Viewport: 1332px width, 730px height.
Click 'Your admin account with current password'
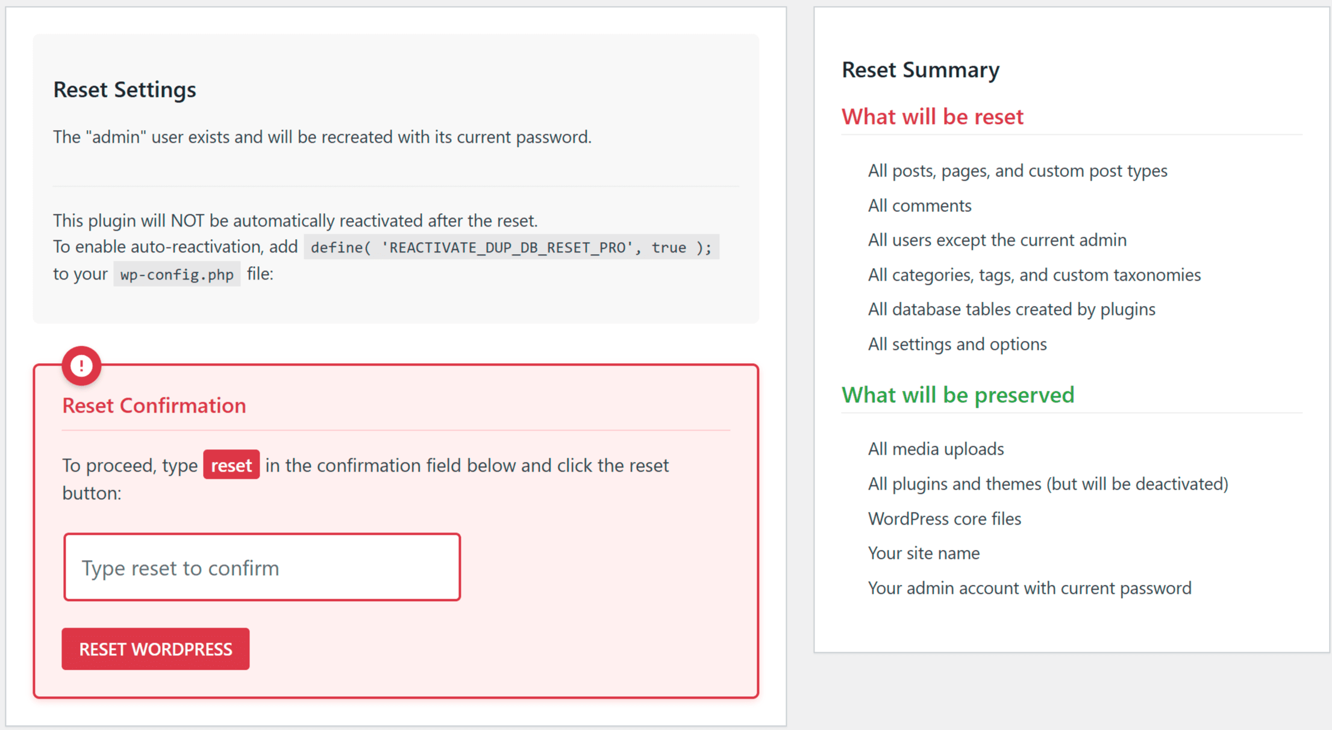point(1029,588)
